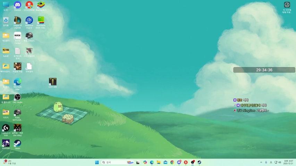Expand hidden system tray icons

tap(261, 162)
